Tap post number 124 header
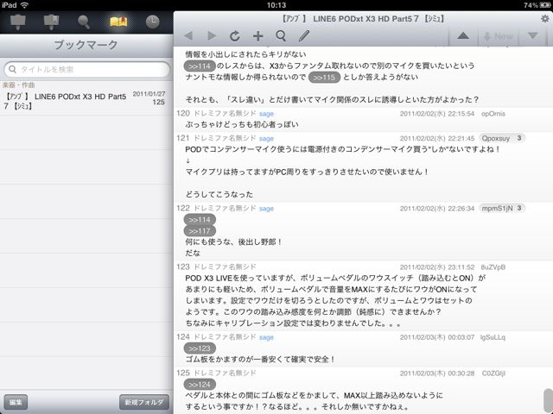Screen dimensions: 553x414 [x=183, y=337]
